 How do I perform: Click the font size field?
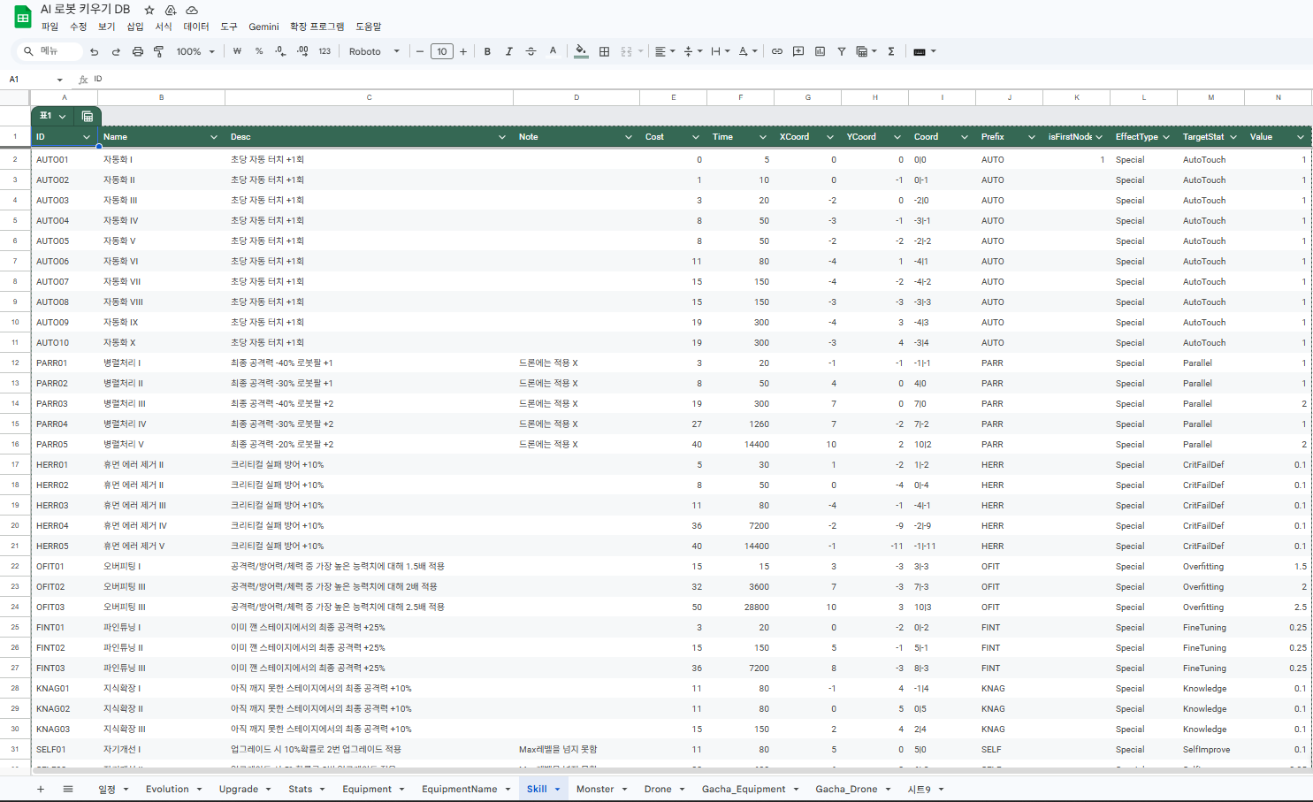442,51
